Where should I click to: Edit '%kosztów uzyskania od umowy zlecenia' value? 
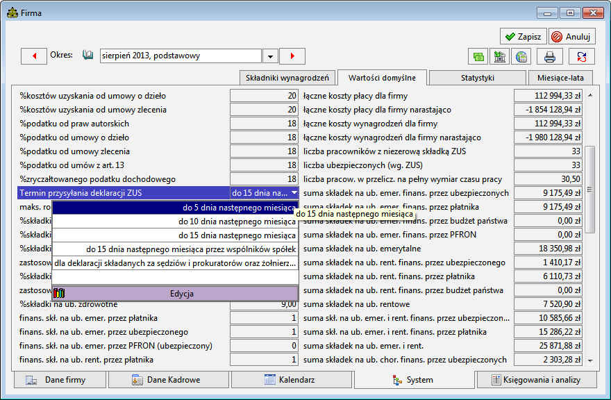pos(265,110)
